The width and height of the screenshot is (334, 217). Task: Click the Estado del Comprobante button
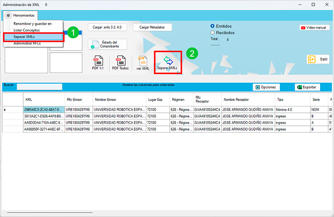107,45
